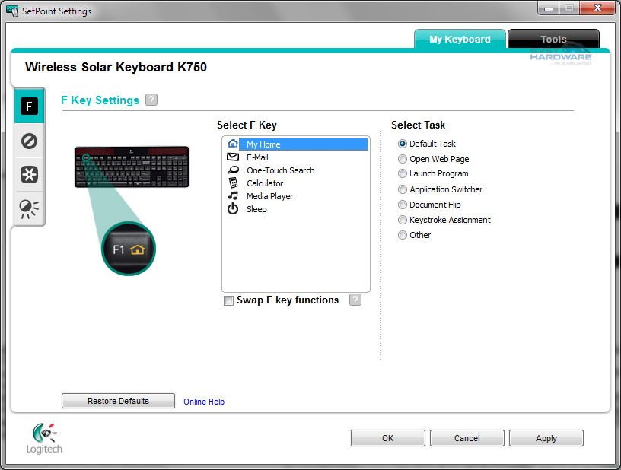This screenshot has height=470, width=621.
Task: Open the Online Help link
Action: click(x=204, y=402)
